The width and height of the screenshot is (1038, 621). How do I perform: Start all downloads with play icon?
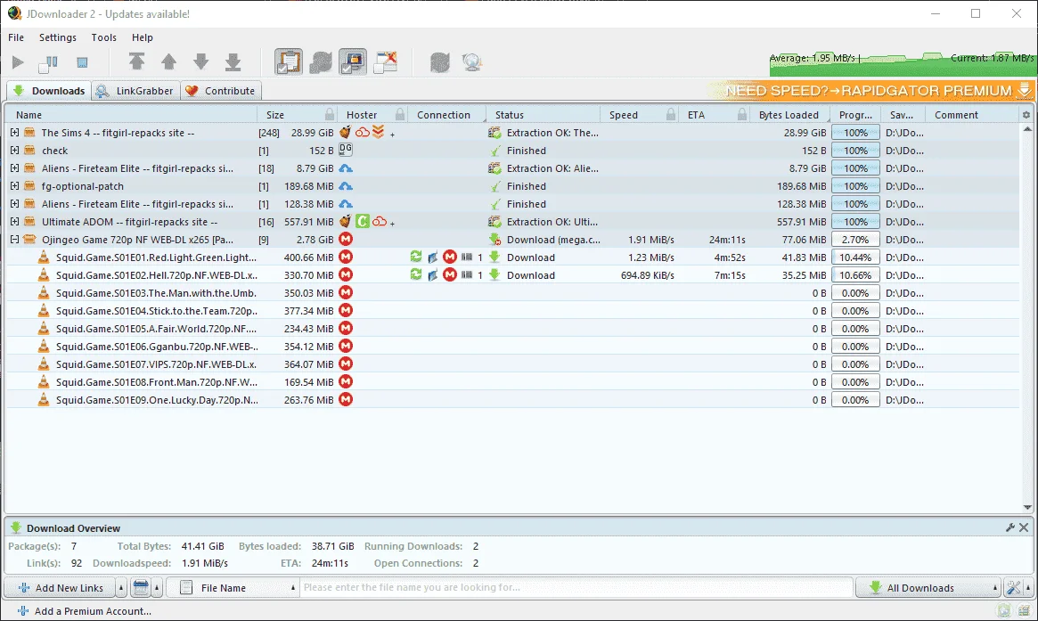pos(18,62)
